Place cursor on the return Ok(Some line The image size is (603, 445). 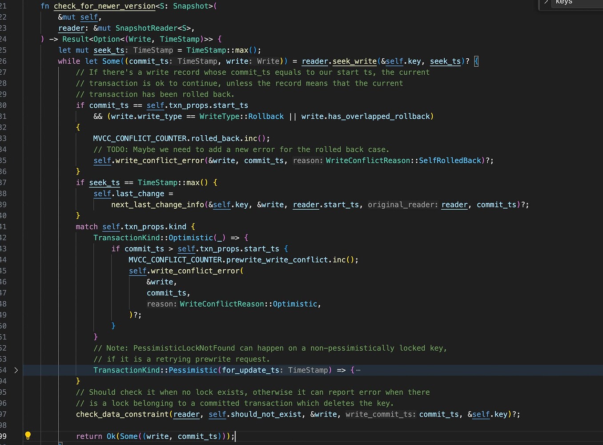tap(155, 437)
